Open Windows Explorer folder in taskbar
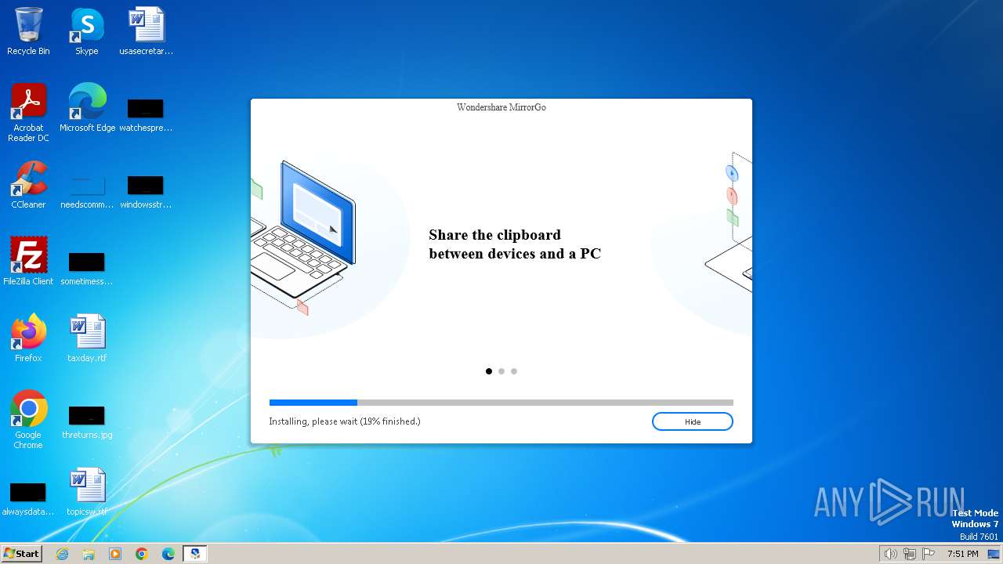Viewport: 1003px width, 564px height. point(89,554)
